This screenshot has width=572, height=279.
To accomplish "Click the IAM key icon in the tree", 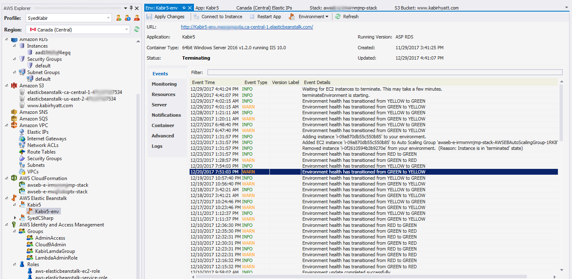I will (x=14, y=225).
